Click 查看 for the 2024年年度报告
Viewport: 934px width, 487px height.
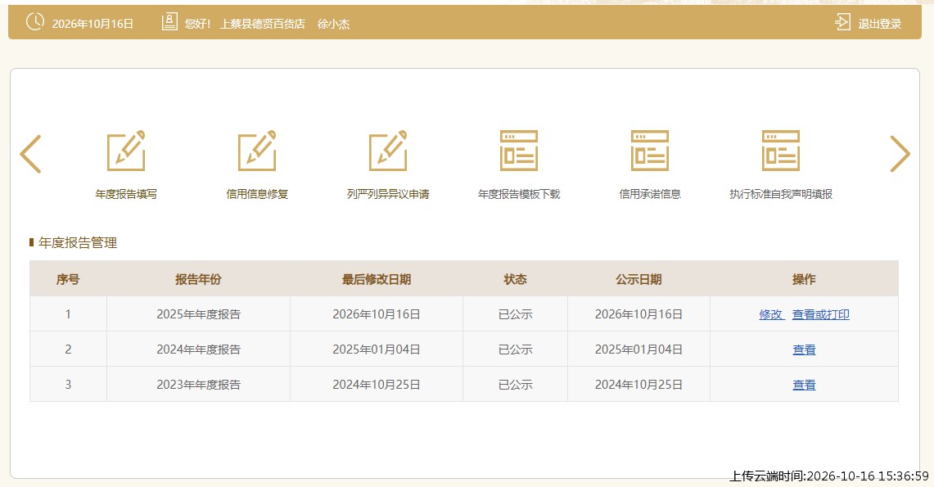[x=804, y=349]
